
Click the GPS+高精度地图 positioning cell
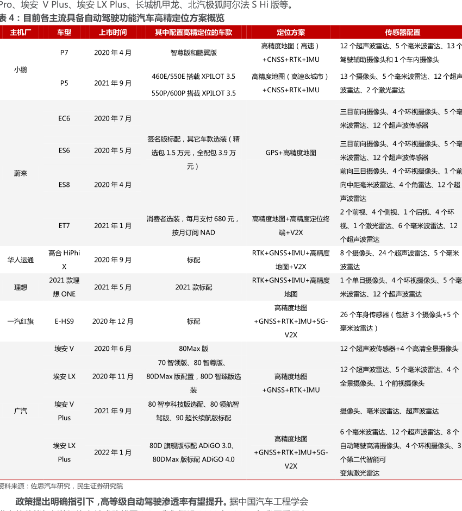(x=291, y=153)
